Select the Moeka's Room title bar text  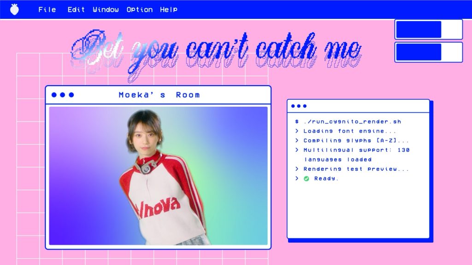pyautogui.click(x=159, y=95)
